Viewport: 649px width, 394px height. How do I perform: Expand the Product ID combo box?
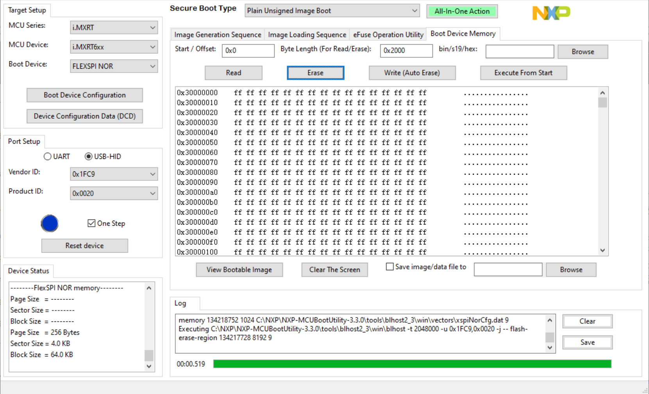(114, 193)
